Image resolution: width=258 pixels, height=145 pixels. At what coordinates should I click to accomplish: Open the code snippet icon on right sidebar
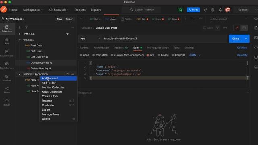coord(256,48)
